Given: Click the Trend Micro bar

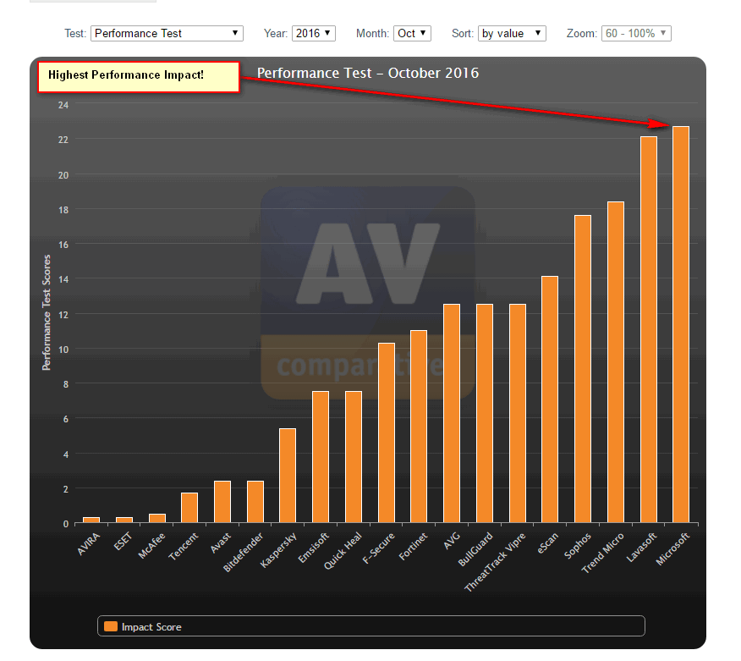Looking at the screenshot, I should click(616, 362).
